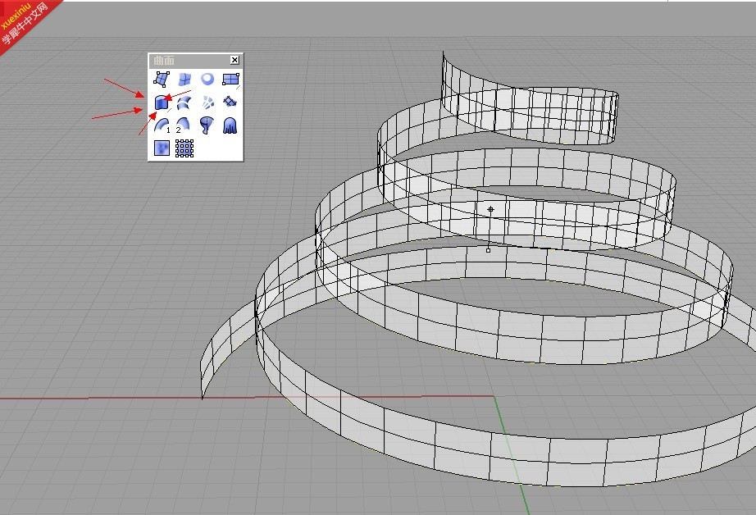This screenshot has width=756, height=515.
Task: Select Surface from corner points tool
Action: 162,79
